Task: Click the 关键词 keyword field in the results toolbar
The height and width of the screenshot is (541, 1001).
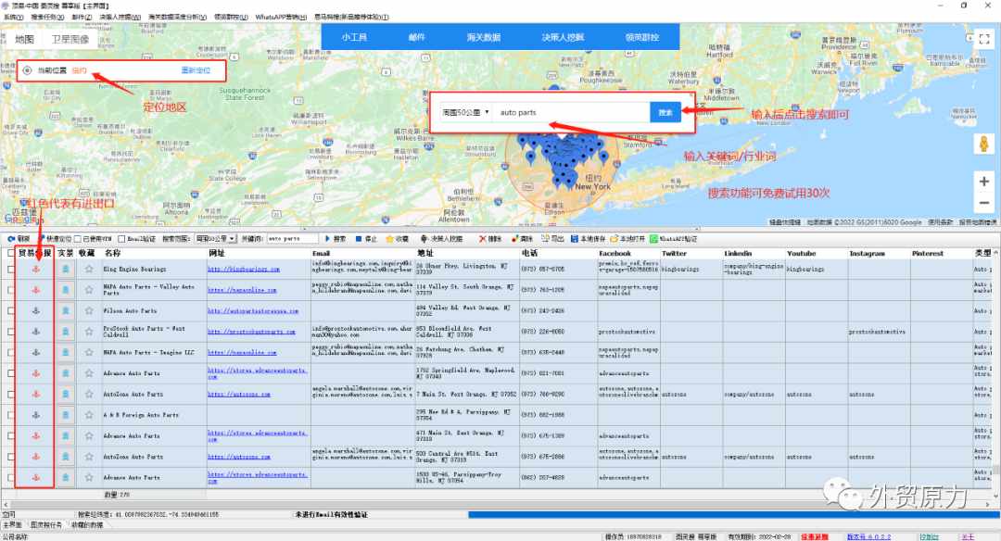Action: tap(292, 239)
